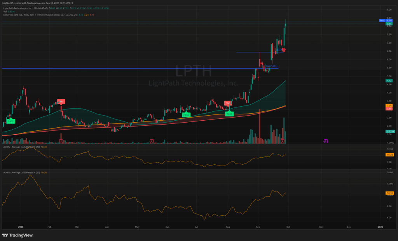Viewport: 398px width, 241px height.
Task: Select the green 8.15 last price tag
Action: pyautogui.click(x=389, y=24)
